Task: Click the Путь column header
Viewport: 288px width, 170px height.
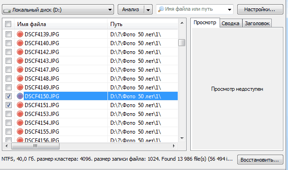Action: pyautogui.click(x=142, y=24)
